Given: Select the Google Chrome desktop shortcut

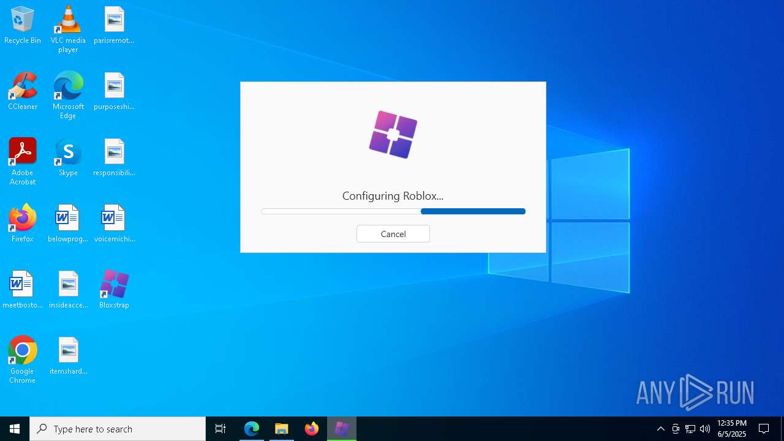Looking at the screenshot, I should point(23,360).
